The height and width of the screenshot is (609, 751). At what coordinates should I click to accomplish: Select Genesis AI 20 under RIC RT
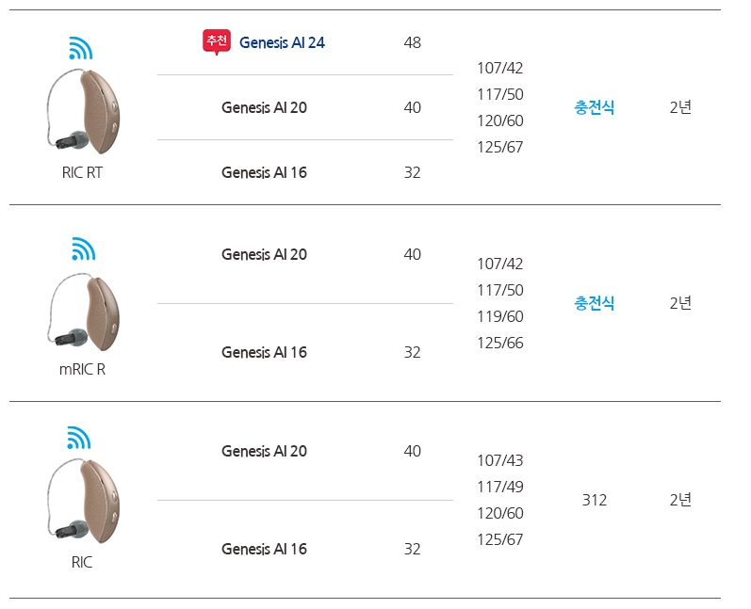tap(264, 107)
